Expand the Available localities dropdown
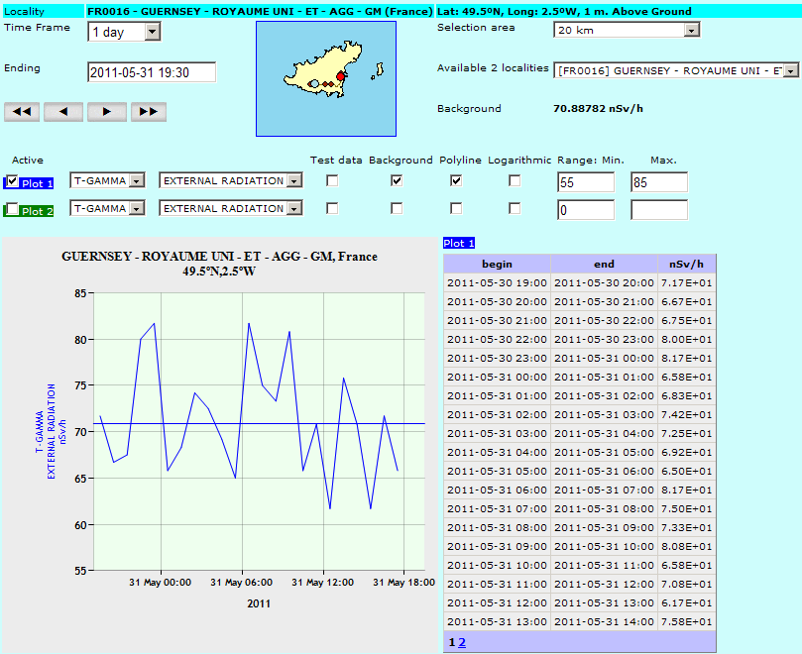The height and width of the screenshot is (654, 802). pos(676,70)
